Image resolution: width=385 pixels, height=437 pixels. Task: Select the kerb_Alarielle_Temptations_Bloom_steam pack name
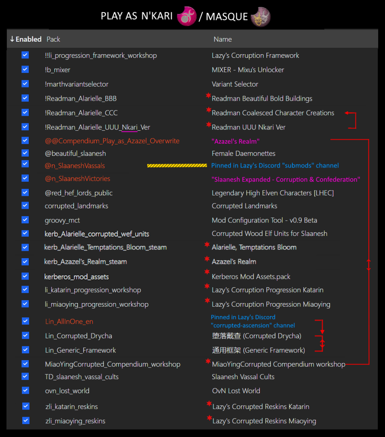105,247
